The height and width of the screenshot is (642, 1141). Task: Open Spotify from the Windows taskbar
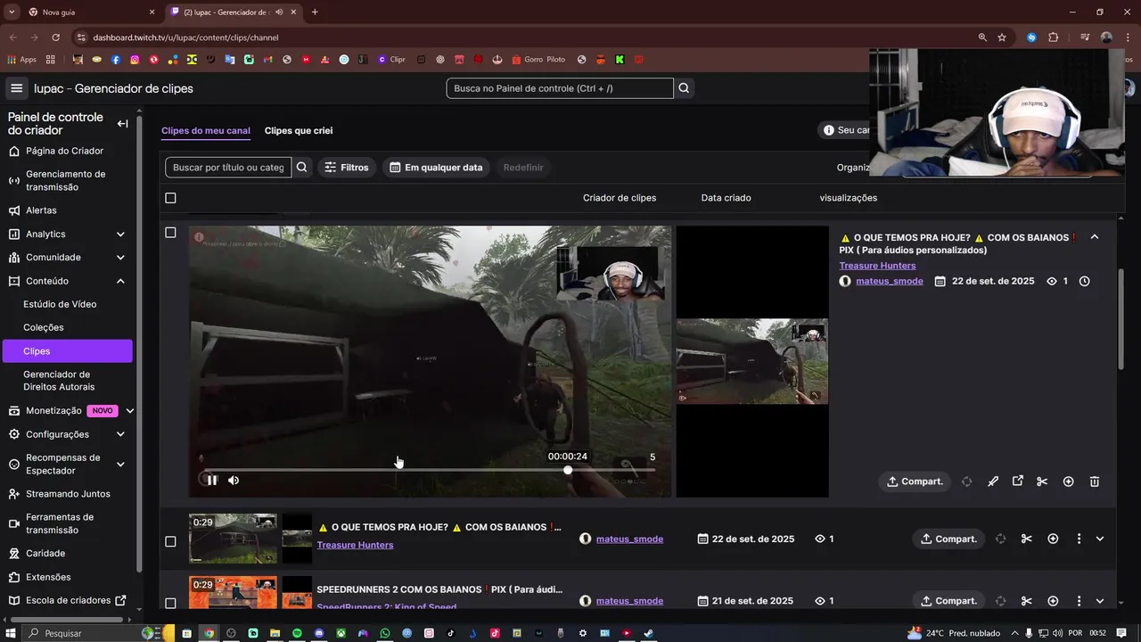[x=297, y=633]
